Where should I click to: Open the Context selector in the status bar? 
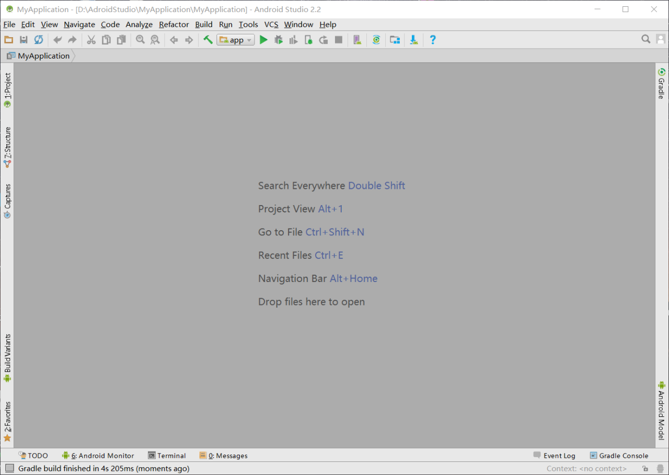click(x=586, y=468)
